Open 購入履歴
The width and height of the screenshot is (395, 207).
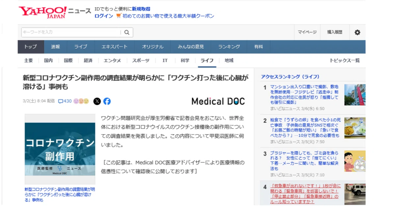[x=335, y=32]
